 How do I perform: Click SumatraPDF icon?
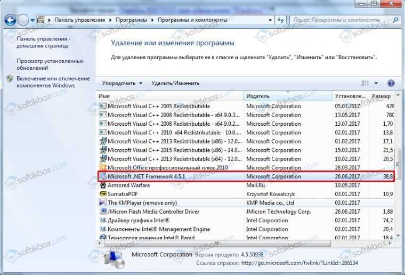[103, 194]
